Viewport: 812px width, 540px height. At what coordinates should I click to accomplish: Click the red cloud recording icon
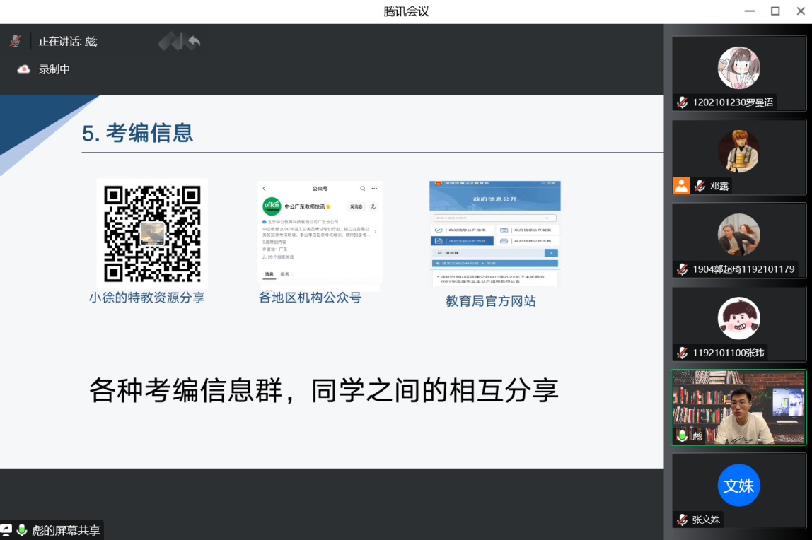pyautogui.click(x=24, y=69)
